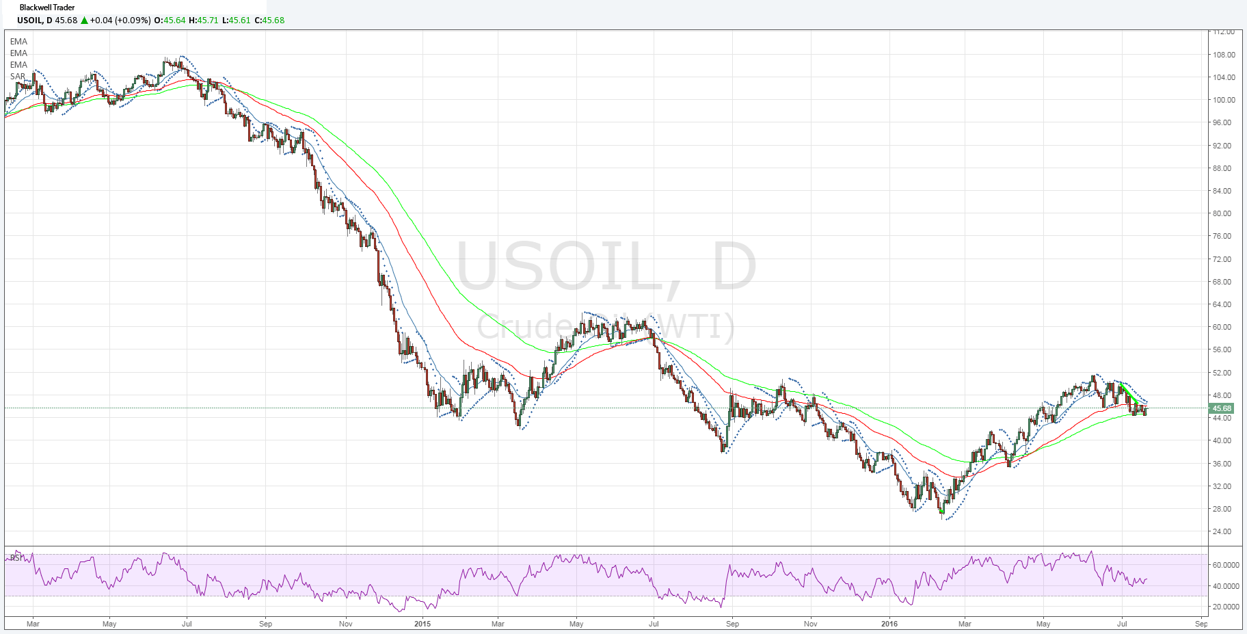
Task: Click the 2016 time axis label
Action: [x=889, y=624]
